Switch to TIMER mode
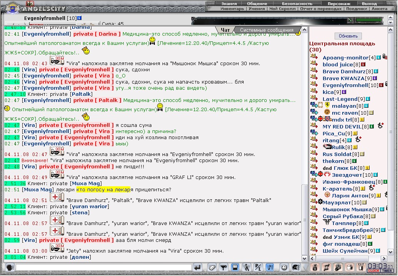This screenshot has width=398, height=276. pyautogui.click(x=386, y=271)
